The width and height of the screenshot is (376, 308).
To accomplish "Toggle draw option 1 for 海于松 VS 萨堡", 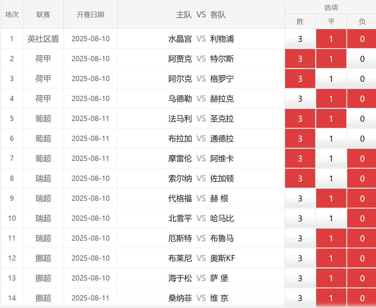I will [331, 278].
